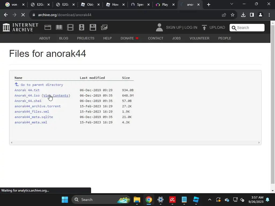View site information padlock
275x206 pixels.
tap(34, 15)
